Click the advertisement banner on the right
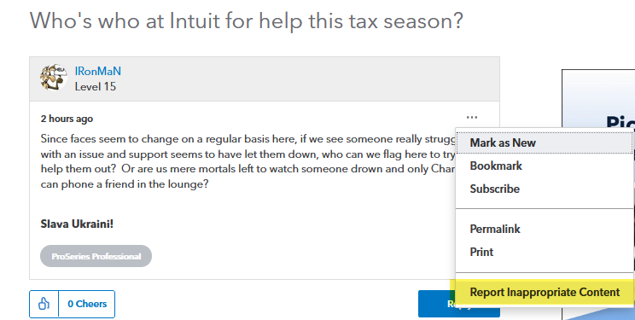Image resolution: width=635 pixels, height=320 pixels. (x=598, y=195)
